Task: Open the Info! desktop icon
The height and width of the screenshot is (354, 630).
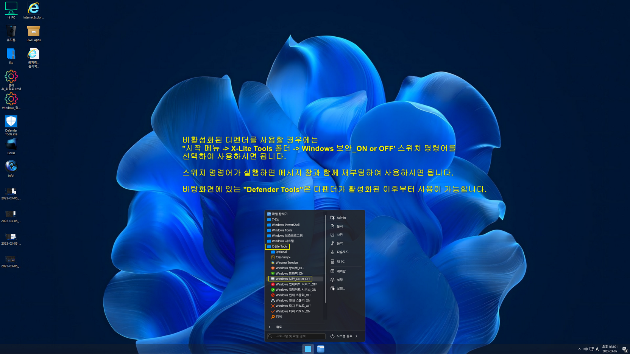Action: click(x=11, y=169)
